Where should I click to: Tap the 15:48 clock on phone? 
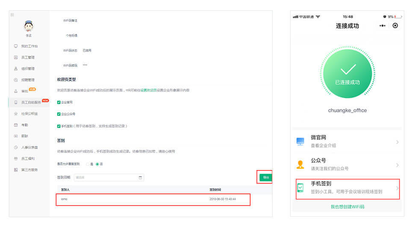coord(348,17)
